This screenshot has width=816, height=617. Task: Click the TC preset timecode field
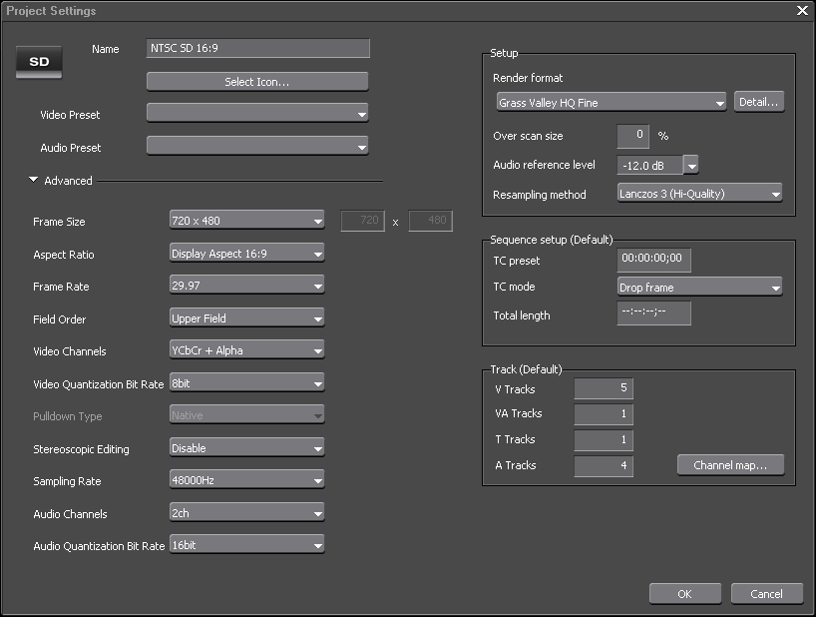(x=653, y=261)
